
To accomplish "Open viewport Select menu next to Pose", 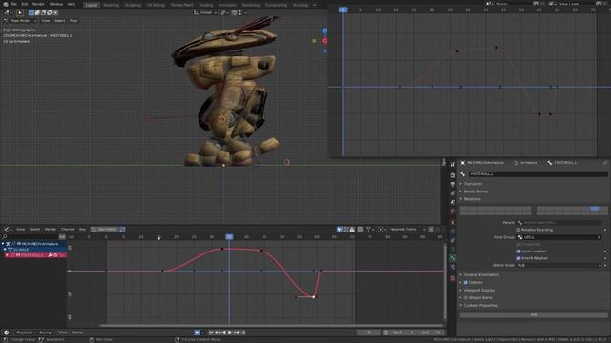I will point(59,21).
